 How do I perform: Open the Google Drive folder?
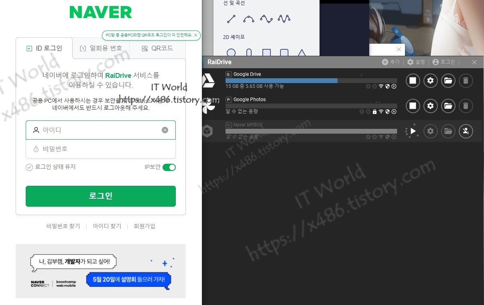click(x=448, y=81)
